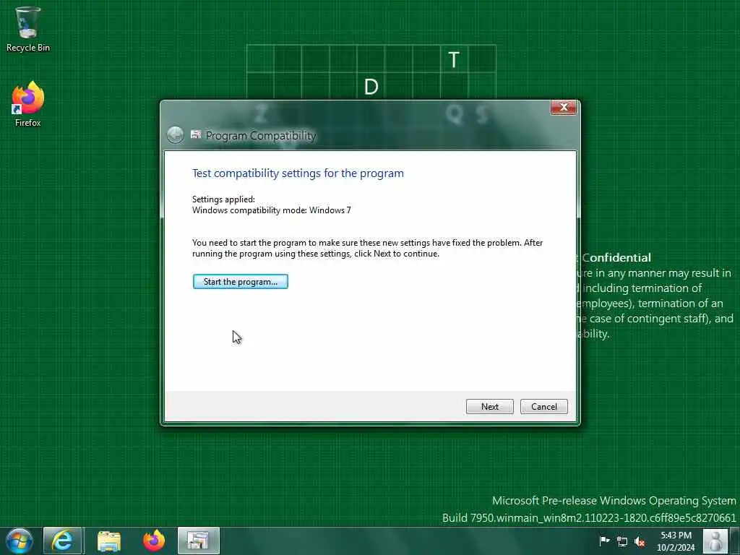The height and width of the screenshot is (555, 740).
Task: Open Windows Explorer folder on taskbar
Action: tap(109, 541)
